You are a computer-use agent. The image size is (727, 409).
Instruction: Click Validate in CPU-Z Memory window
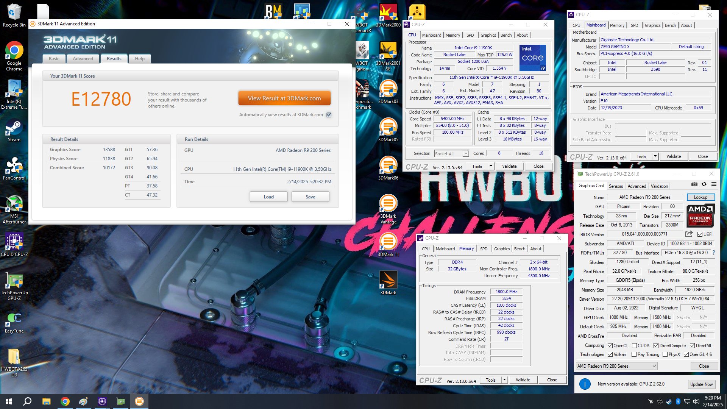click(x=523, y=380)
